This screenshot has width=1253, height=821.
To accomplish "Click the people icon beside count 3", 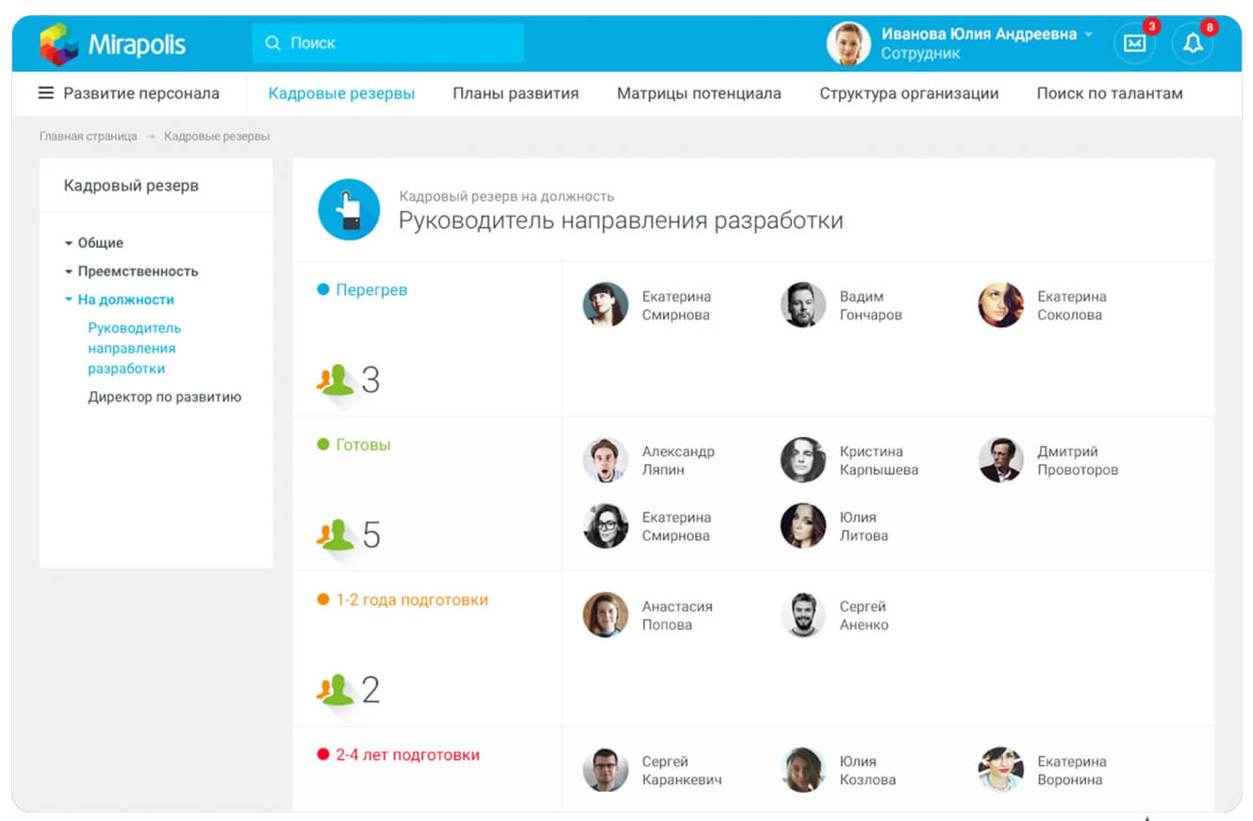I will coord(336,380).
